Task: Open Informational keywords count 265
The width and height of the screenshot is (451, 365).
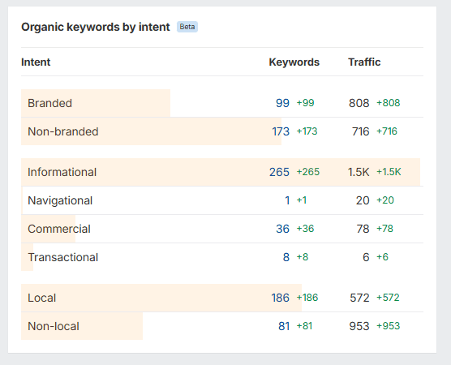Action: [279, 172]
